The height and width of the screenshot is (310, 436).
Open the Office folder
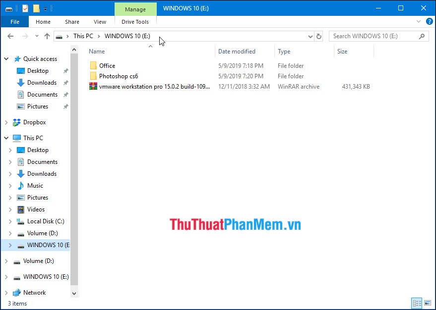pos(108,65)
